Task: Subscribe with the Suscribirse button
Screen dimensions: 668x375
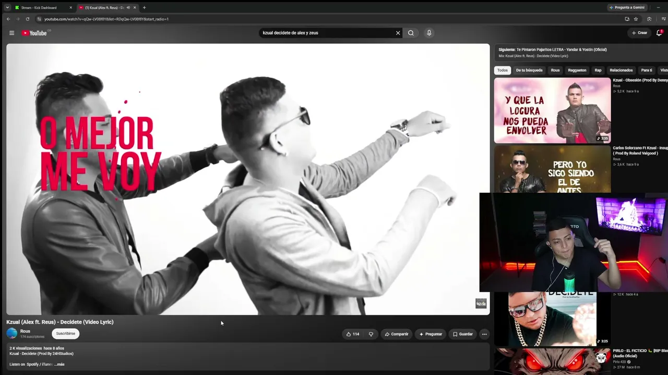Action: point(66,333)
